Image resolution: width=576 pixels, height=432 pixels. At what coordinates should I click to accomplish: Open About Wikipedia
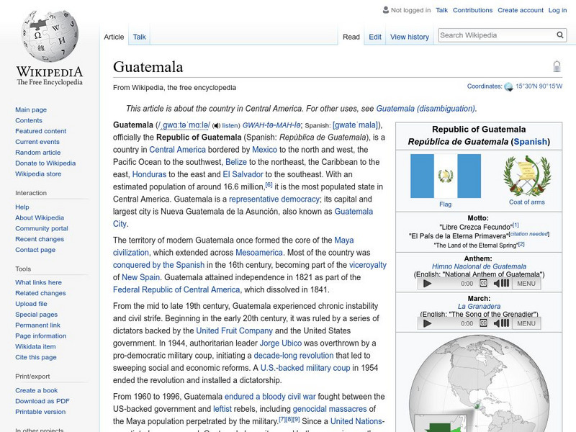(x=40, y=218)
